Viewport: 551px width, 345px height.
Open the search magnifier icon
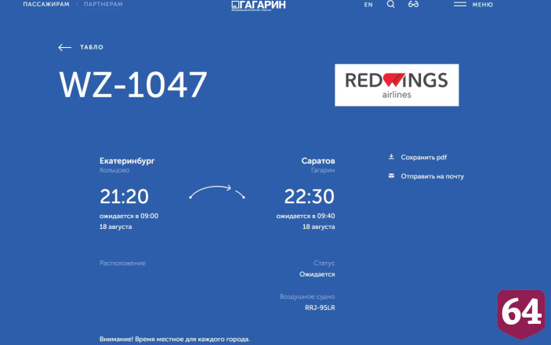(x=390, y=4)
